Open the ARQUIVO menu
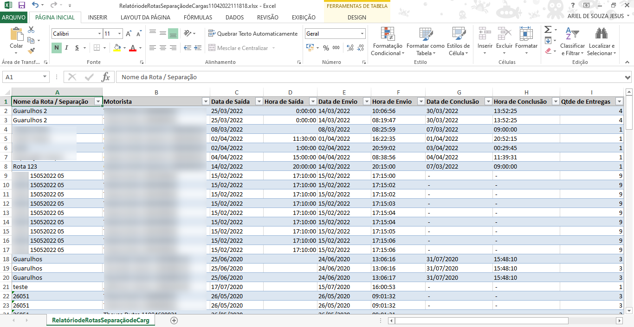 click(x=14, y=18)
